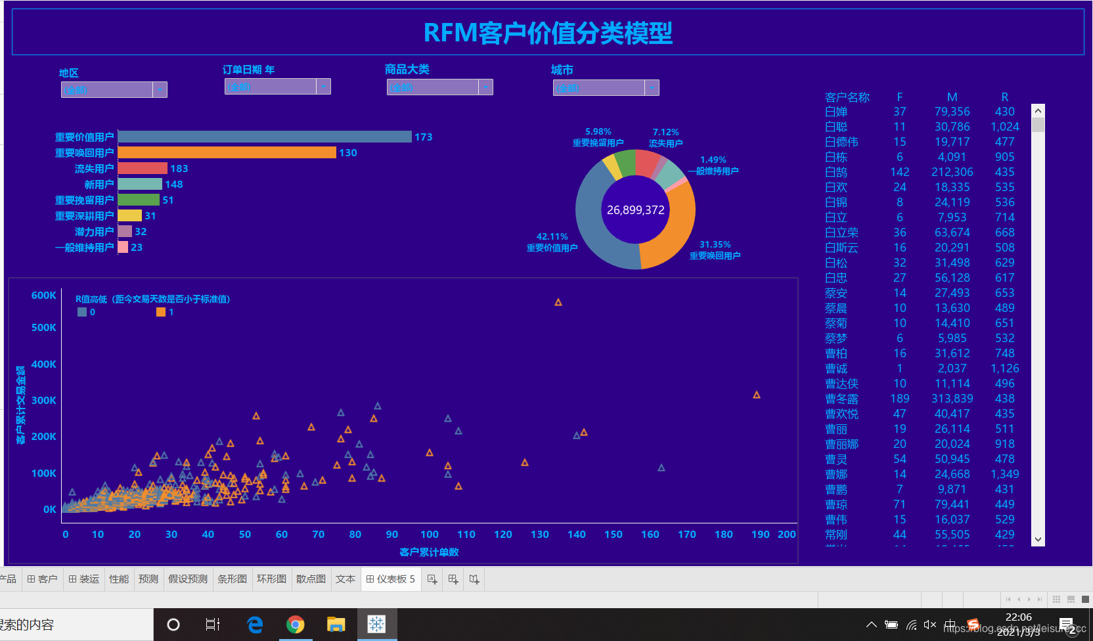Open Chrome from the taskbar

pos(296,625)
